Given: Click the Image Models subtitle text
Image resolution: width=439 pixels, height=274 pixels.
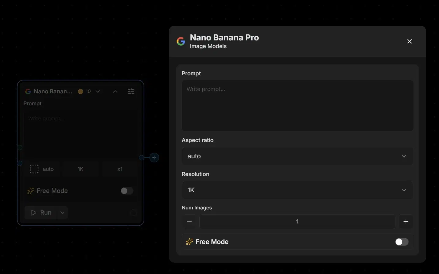Looking at the screenshot, I should tap(208, 46).
